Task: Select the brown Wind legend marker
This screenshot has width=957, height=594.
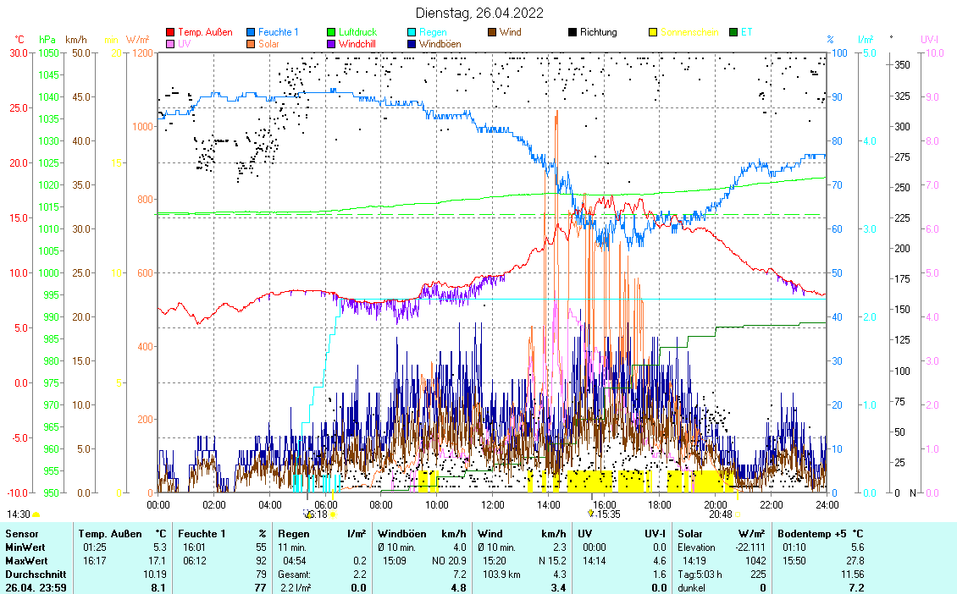Action: tap(493, 32)
